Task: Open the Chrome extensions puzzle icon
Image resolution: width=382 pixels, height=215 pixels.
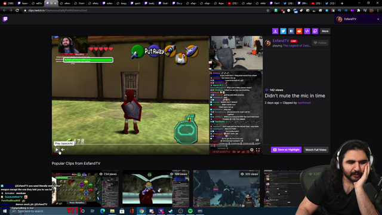Action: click(x=359, y=11)
